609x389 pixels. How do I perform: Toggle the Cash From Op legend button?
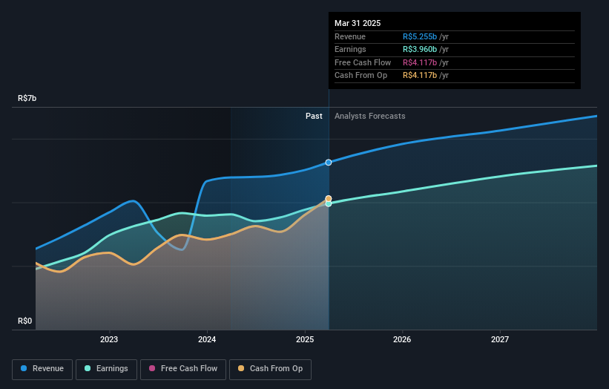pos(270,369)
